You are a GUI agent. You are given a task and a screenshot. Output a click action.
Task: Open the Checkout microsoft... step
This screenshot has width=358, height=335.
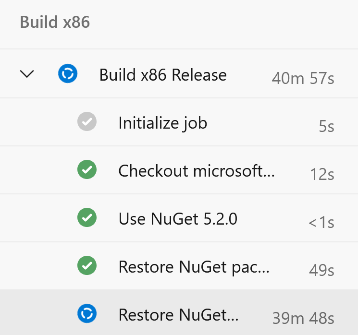197,171
